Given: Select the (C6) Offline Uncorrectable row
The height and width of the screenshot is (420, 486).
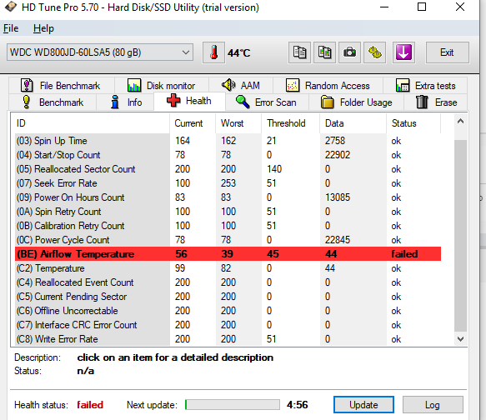Looking at the screenshot, I should [x=228, y=311].
